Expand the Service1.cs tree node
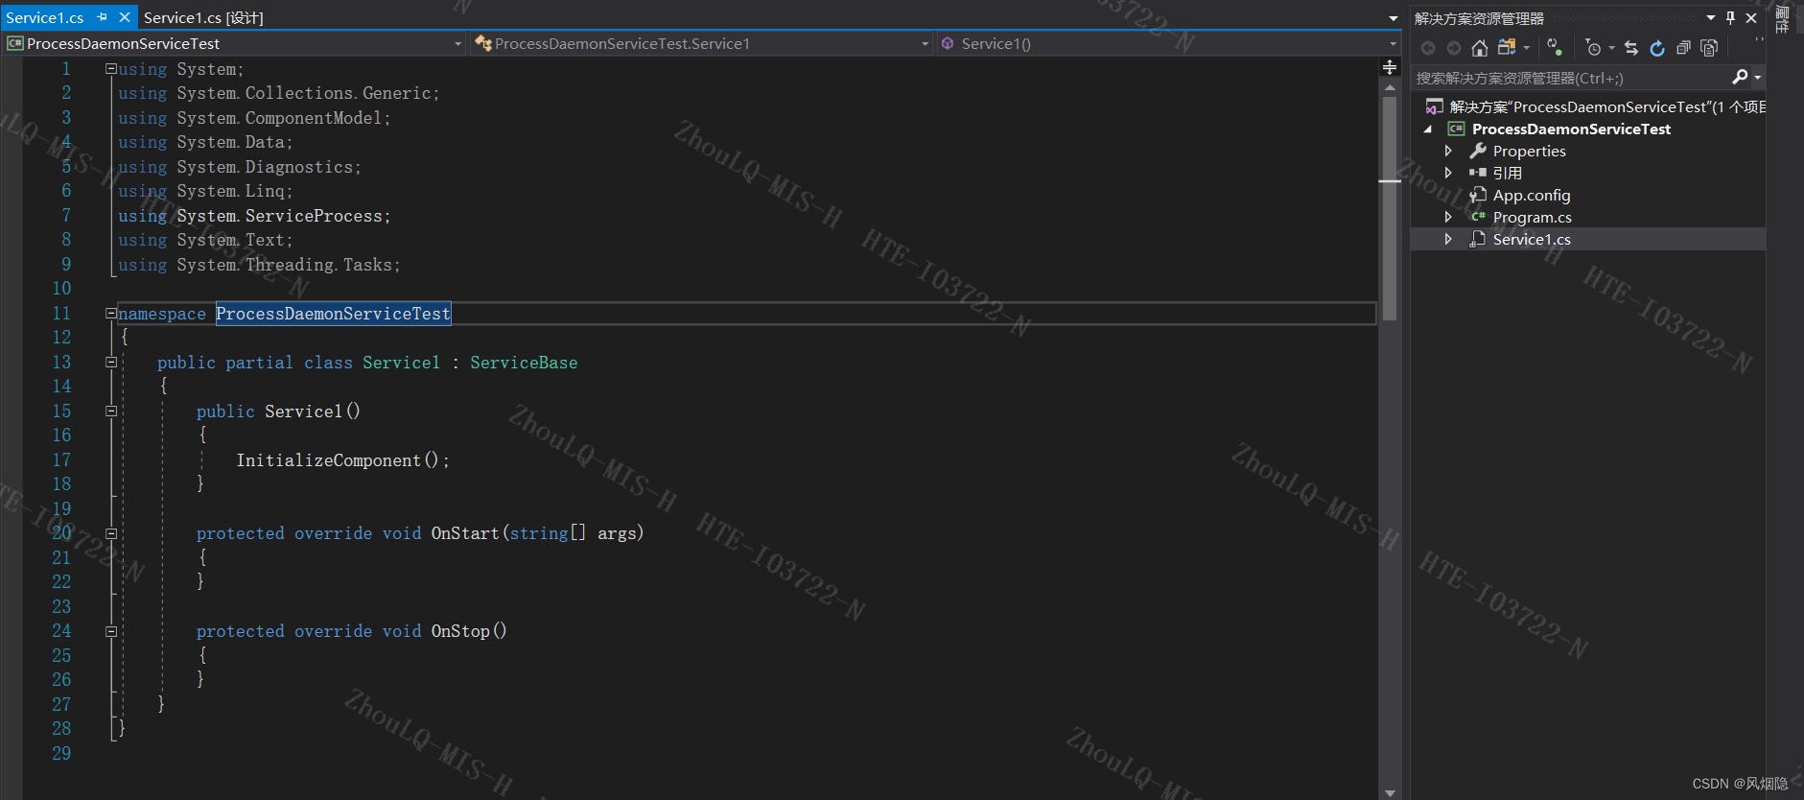This screenshot has width=1804, height=800. pyautogui.click(x=1448, y=239)
